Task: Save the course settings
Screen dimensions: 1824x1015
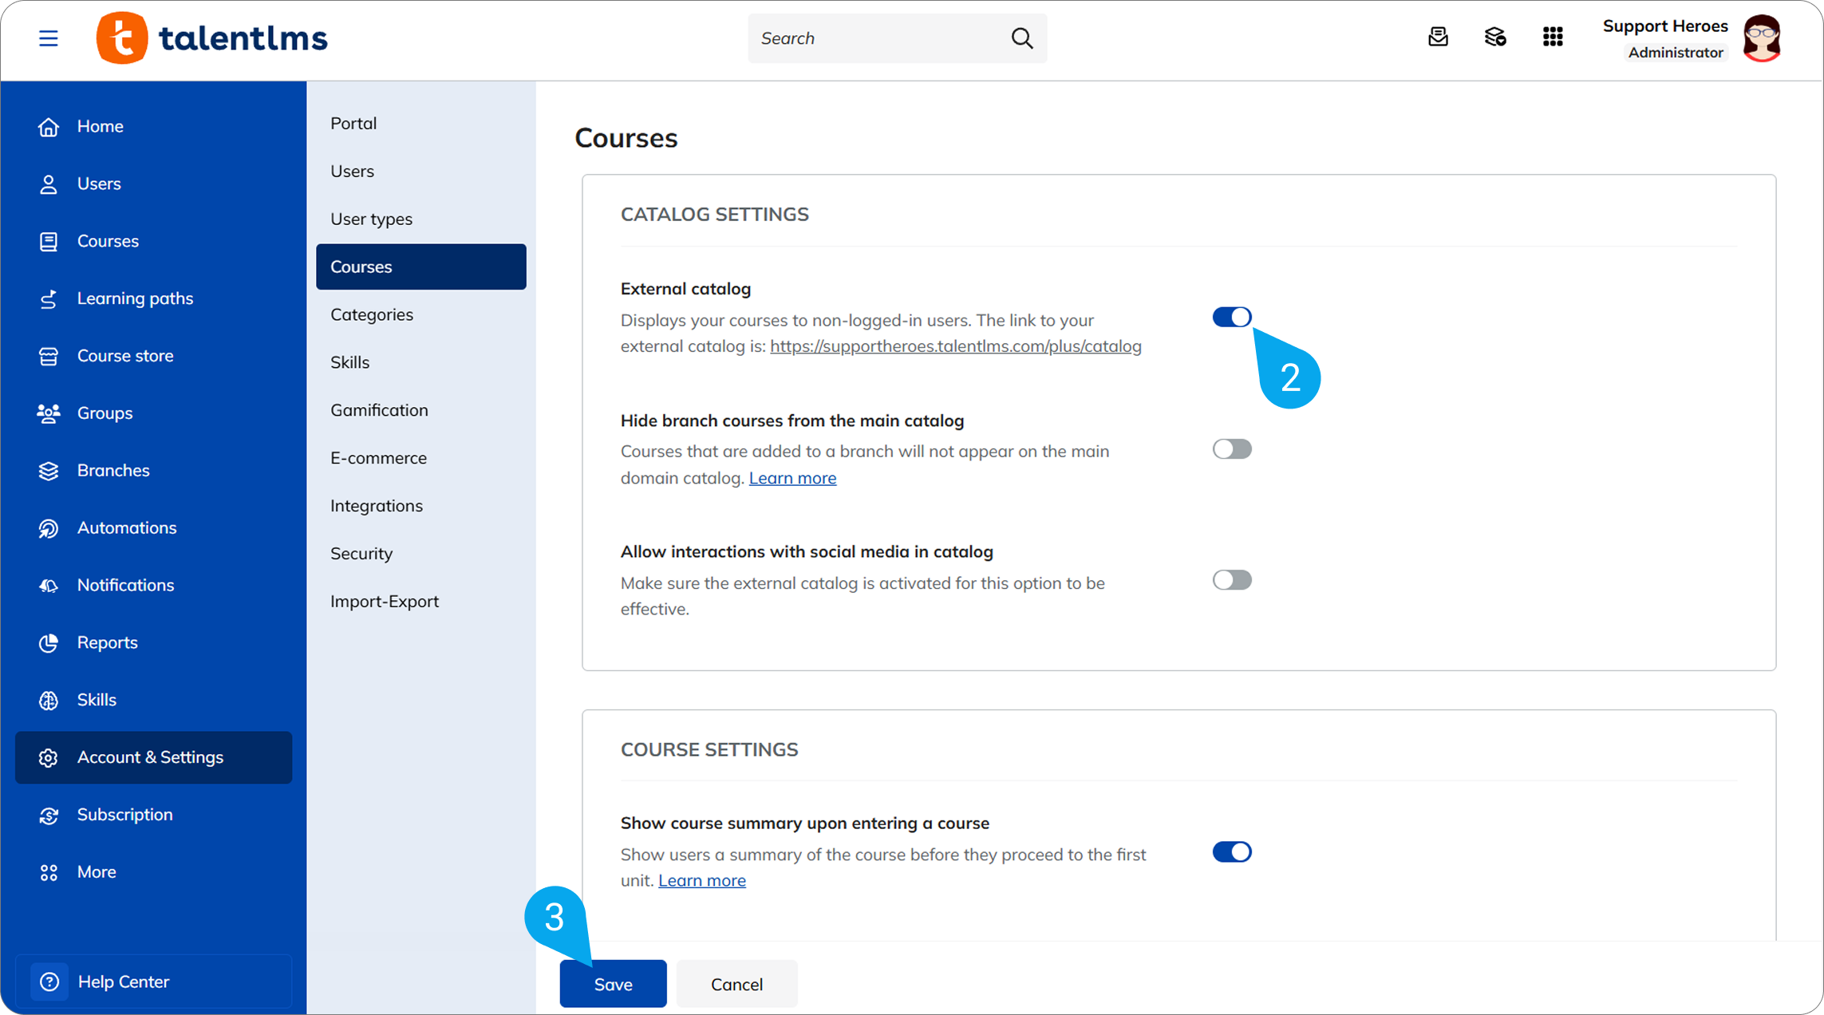Action: tap(613, 984)
